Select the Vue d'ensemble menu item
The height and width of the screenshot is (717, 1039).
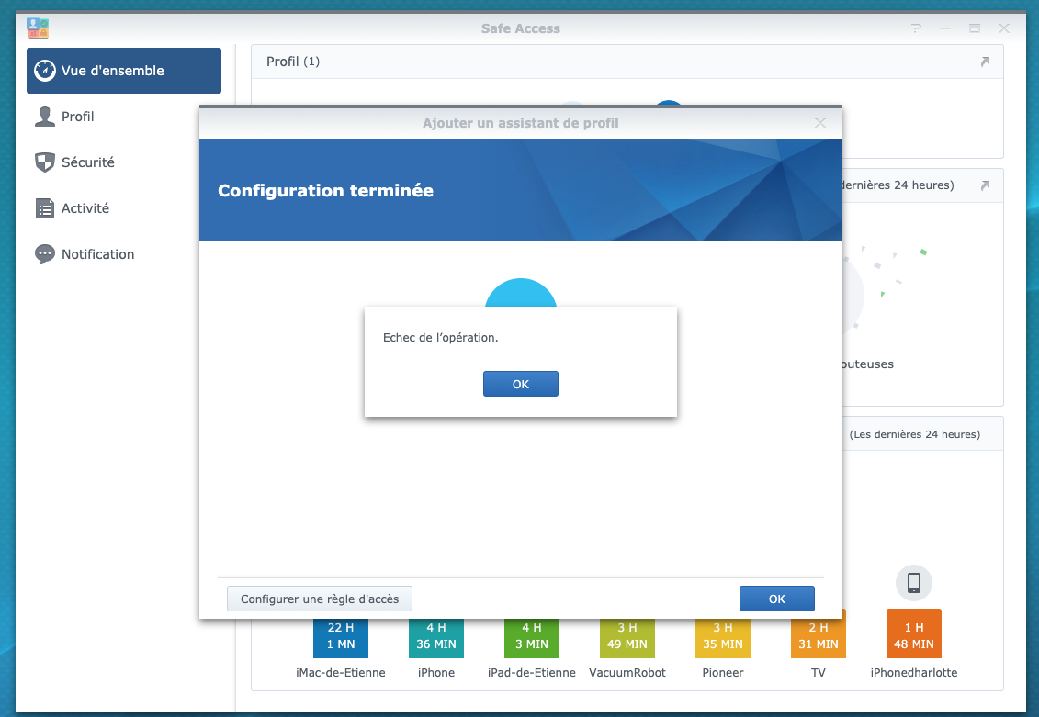click(124, 70)
